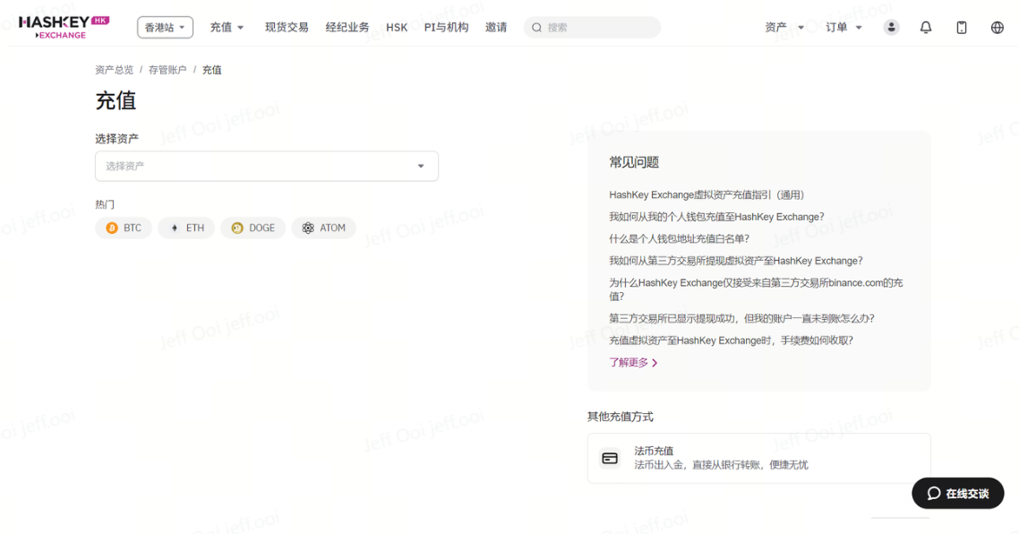Click the Dogecoin coin icon
The height and width of the screenshot is (534, 1019).
(x=237, y=228)
